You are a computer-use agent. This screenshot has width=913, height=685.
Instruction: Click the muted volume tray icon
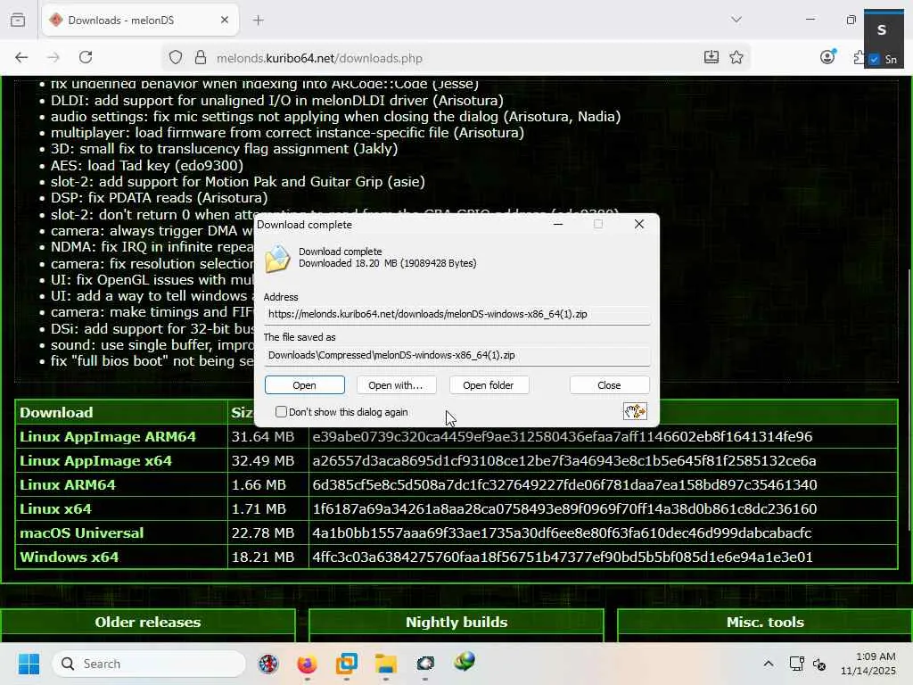819,664
